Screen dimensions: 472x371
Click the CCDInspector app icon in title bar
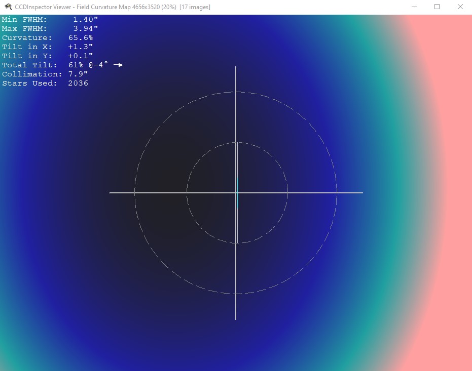[x=8, y=7]
